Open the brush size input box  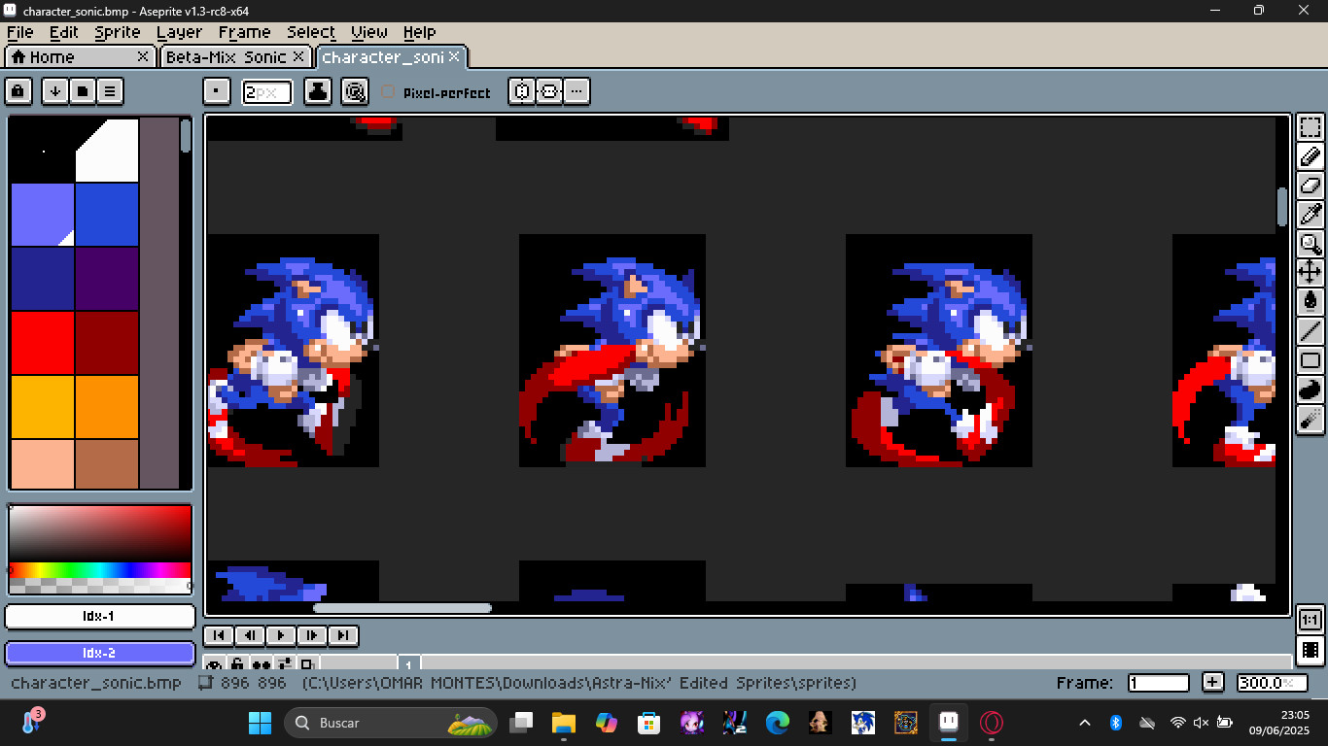click(267, 91)
